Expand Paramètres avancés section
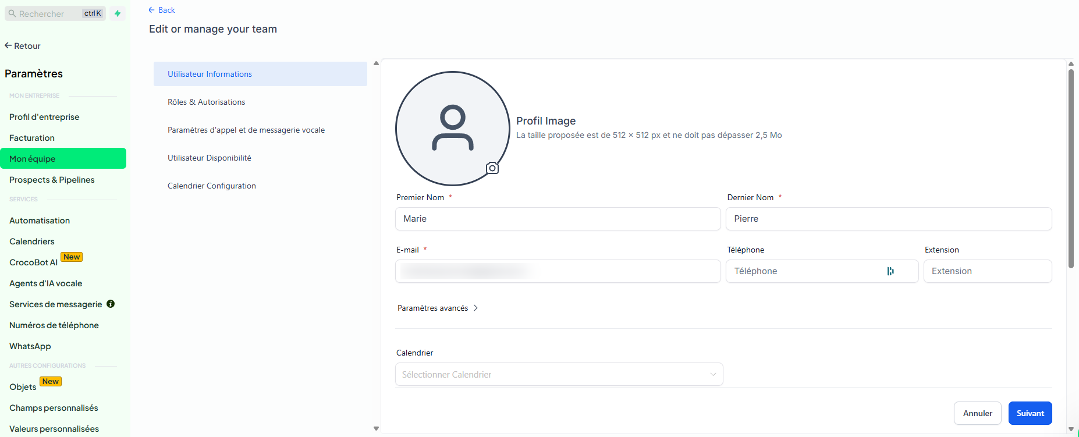This screenshot has height=437, width=1079. [x=438, y=308]
